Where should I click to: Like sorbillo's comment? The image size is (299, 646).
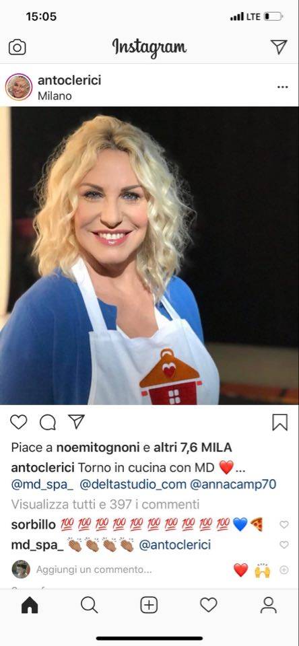pos(284,524)
